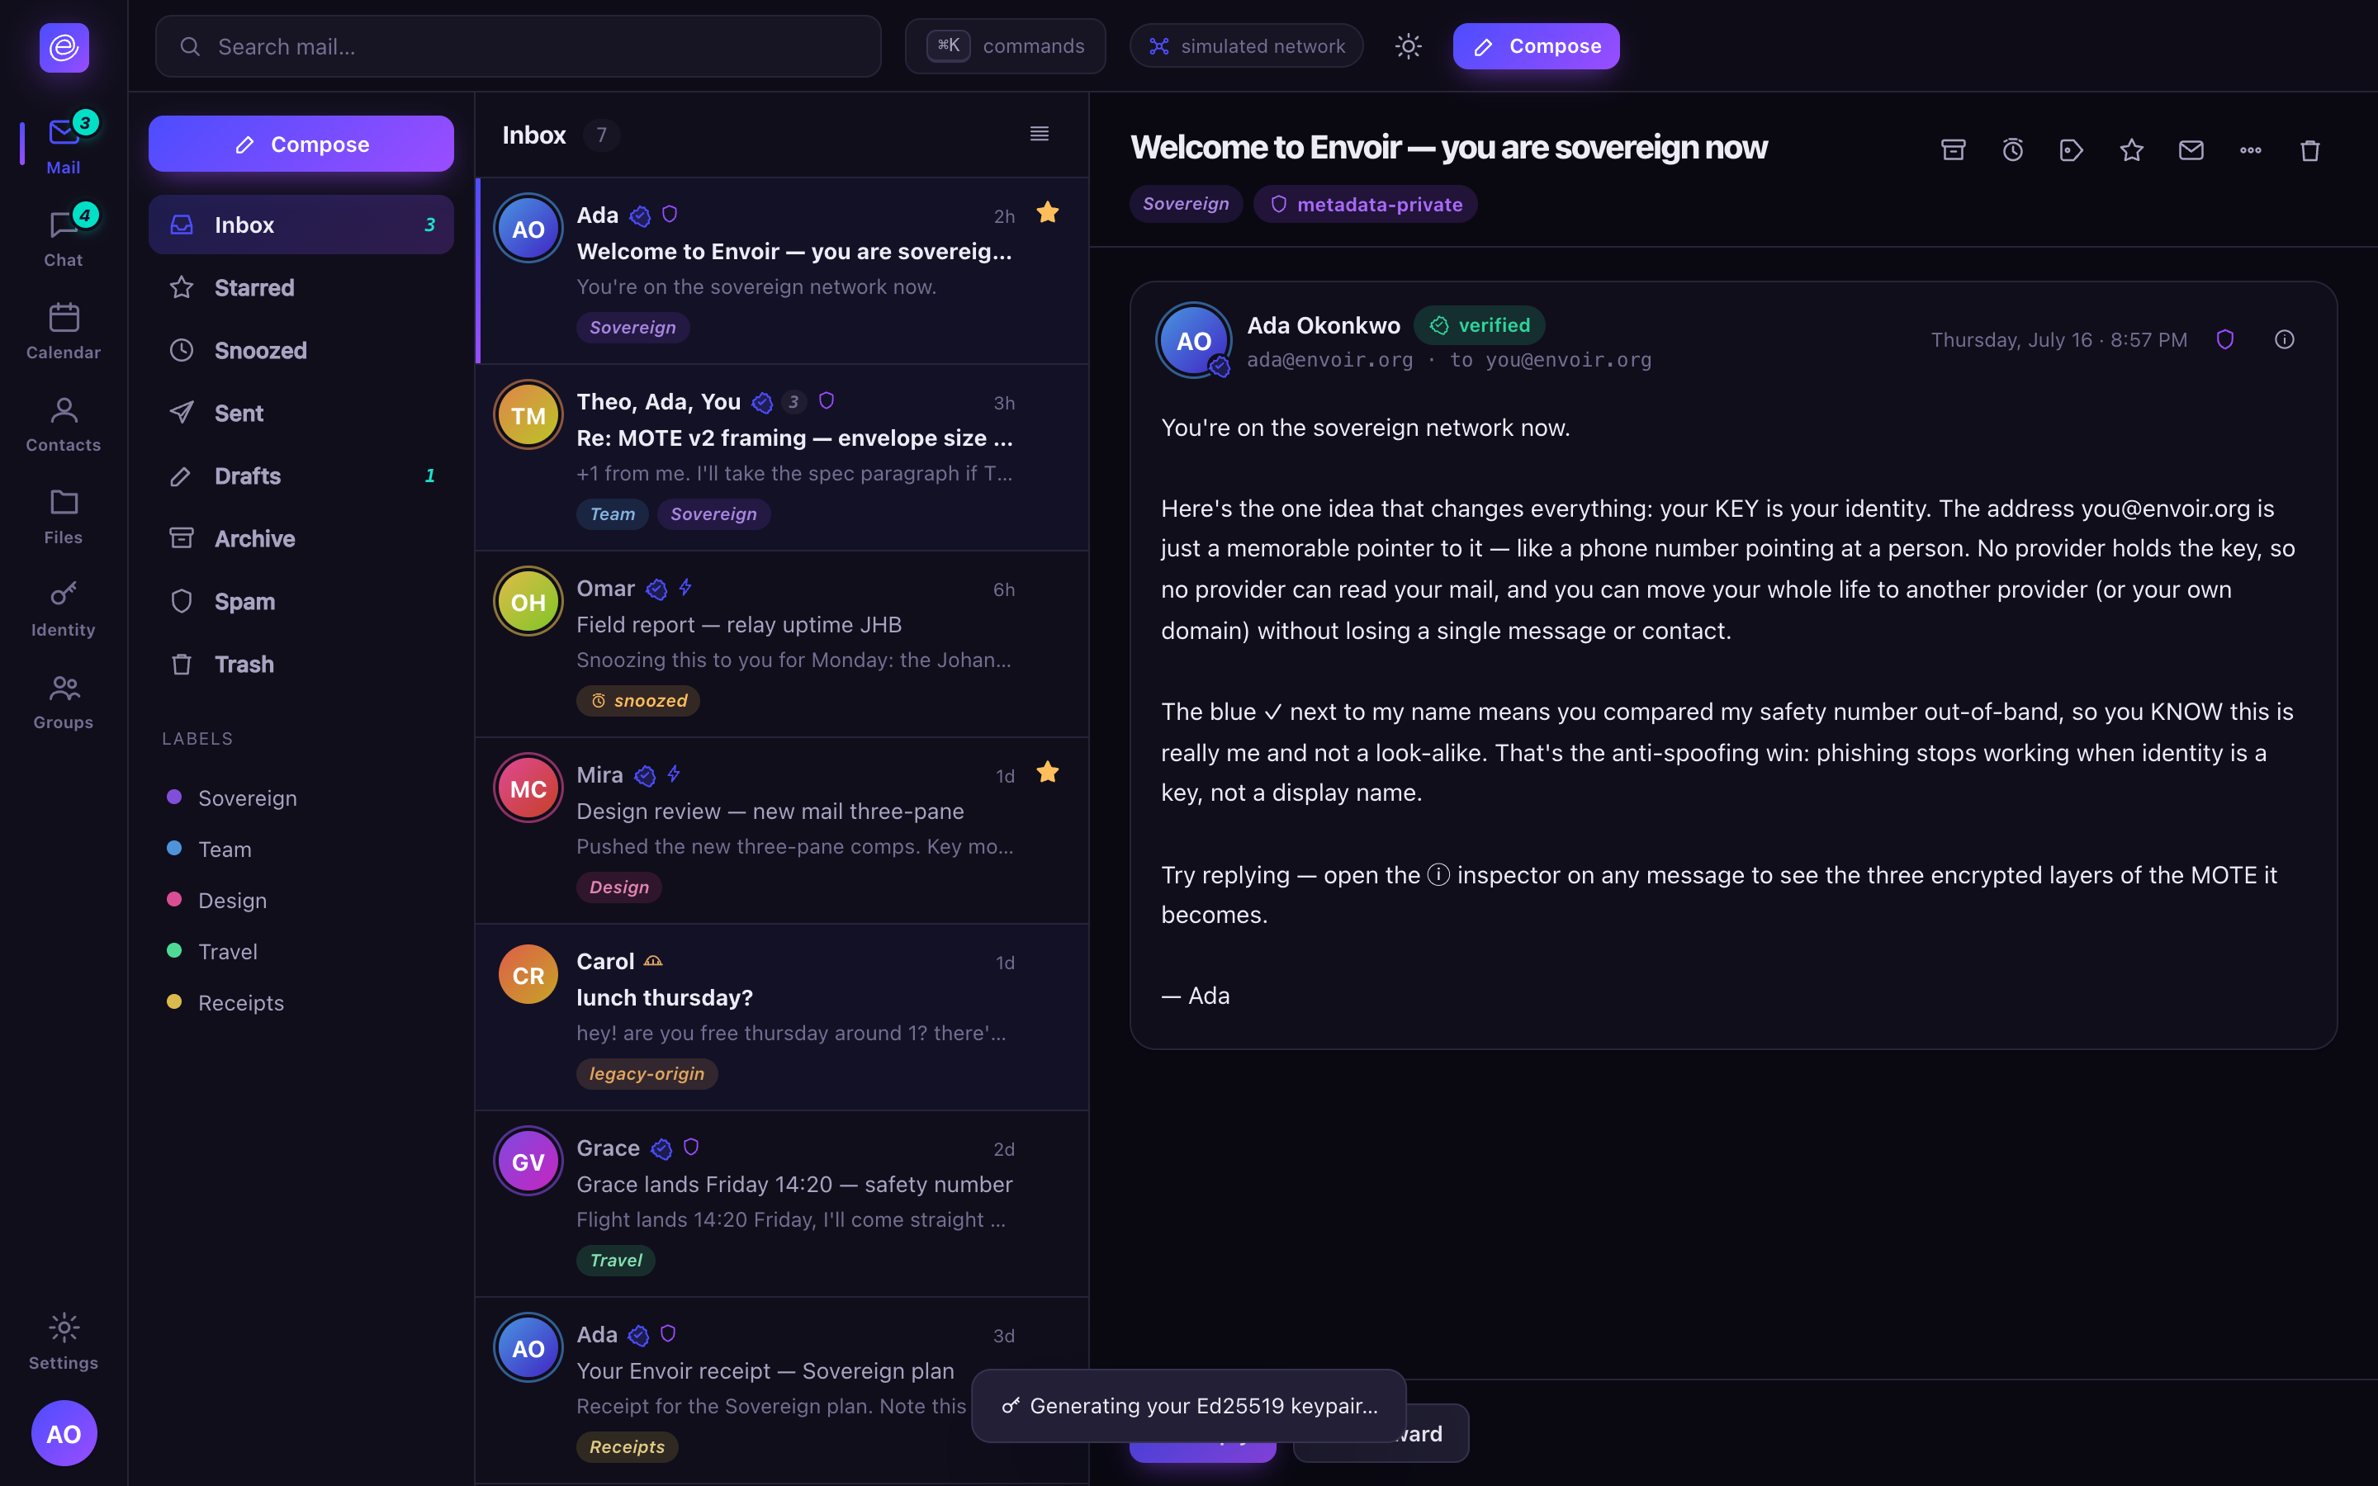Open the Groups section in sidebar
Screen dimensions: 2378x1486
click(64, 702)
